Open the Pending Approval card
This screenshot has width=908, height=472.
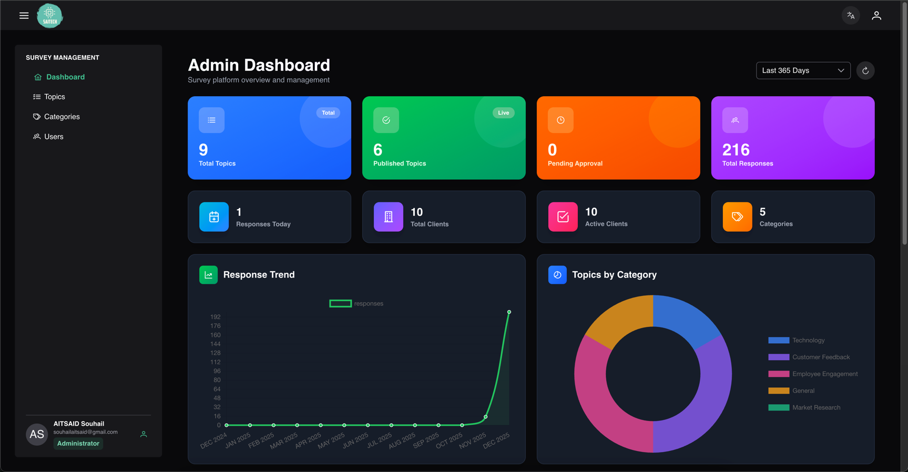(618, 138)
